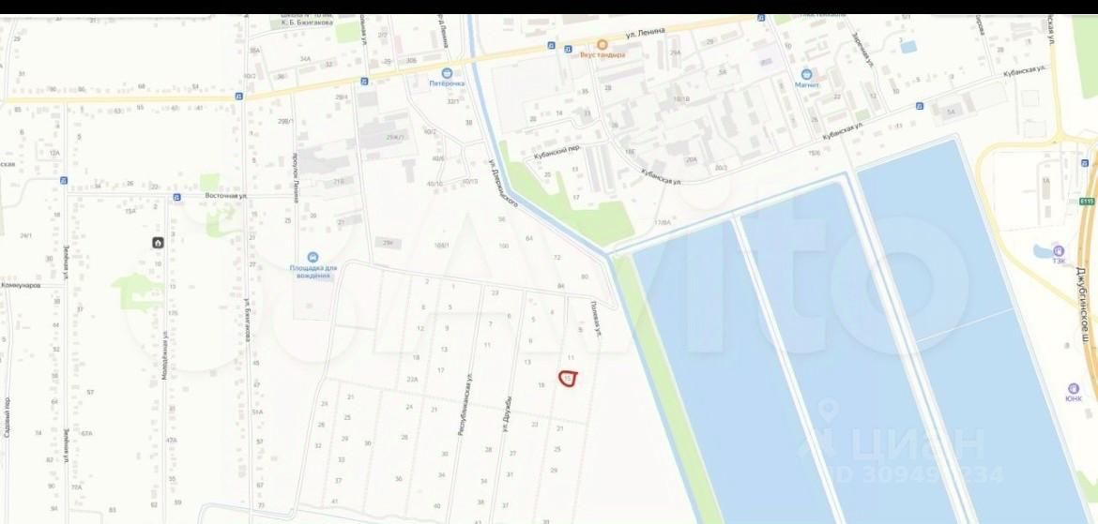Image resolution: width=1098 pixels, height=524 pixels.
Task: Select the dark house icon near Молодёжная ул.
Action: (x=159, y=243)
